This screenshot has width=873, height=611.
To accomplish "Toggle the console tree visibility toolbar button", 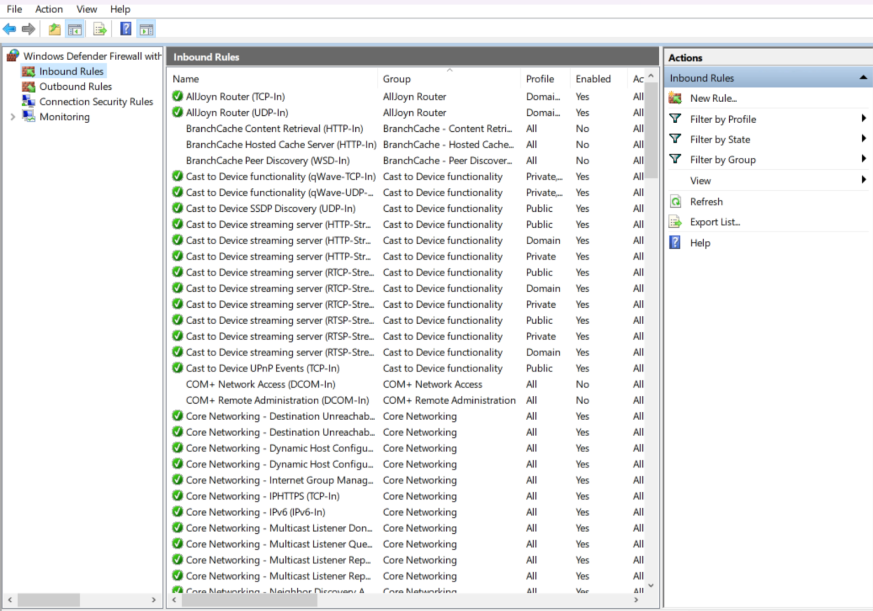I will tap(74, 28).
